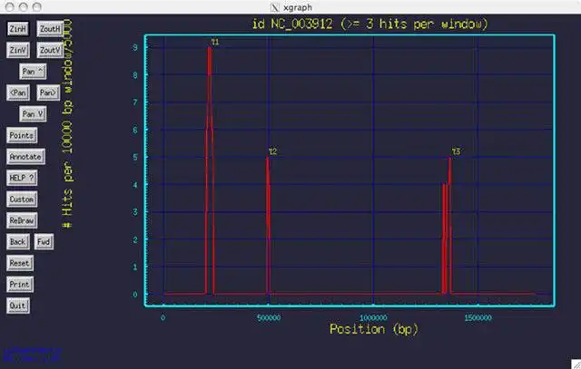The height and width of the screenshot is (369, 581).
Task: Toggle data Points display
Action: [22, 135]
